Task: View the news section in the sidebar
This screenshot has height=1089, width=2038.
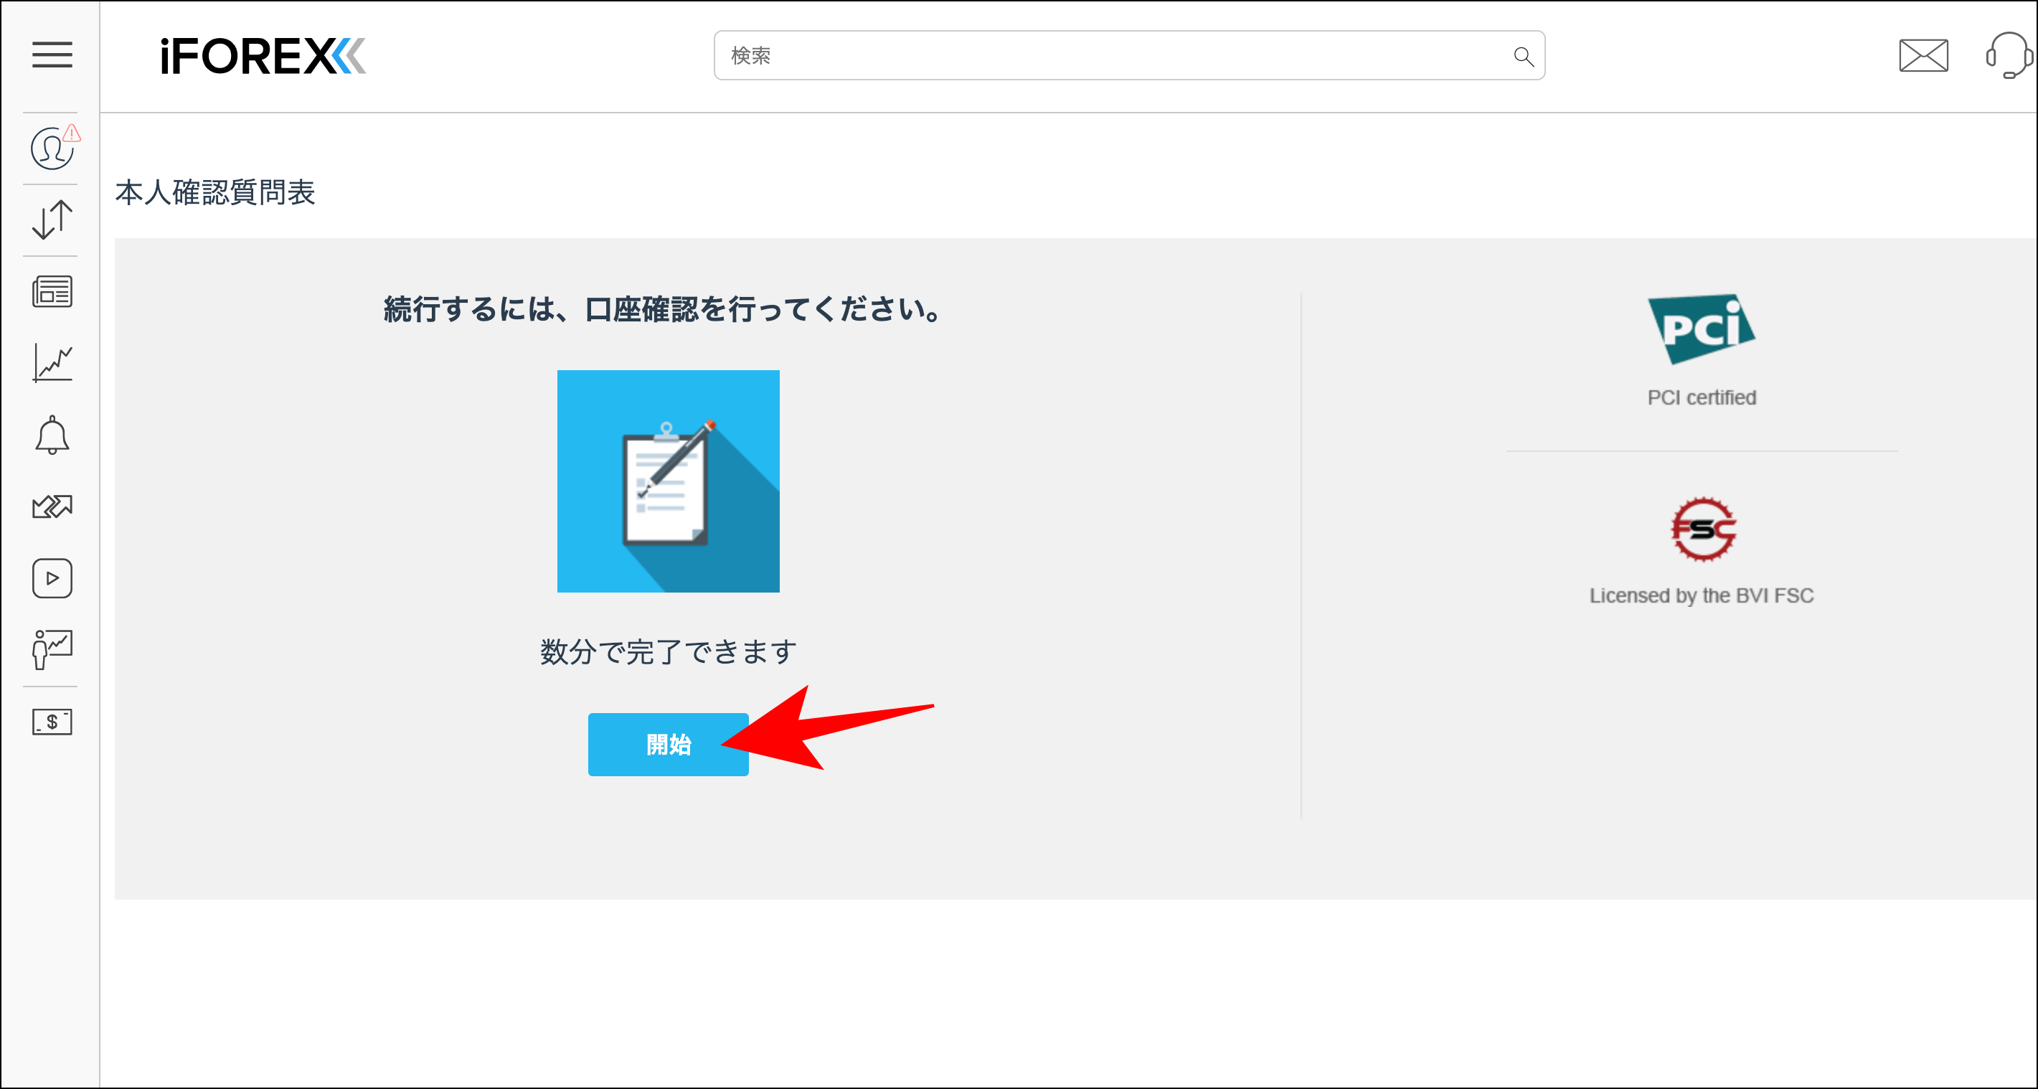Action: point(52,291)
